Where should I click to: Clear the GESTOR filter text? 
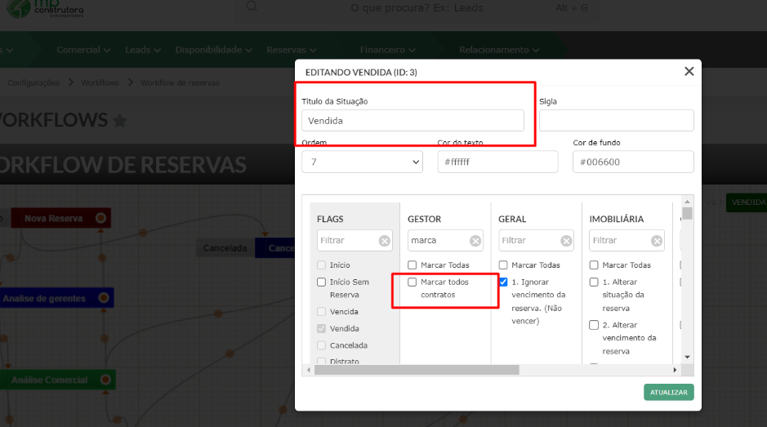475,241
